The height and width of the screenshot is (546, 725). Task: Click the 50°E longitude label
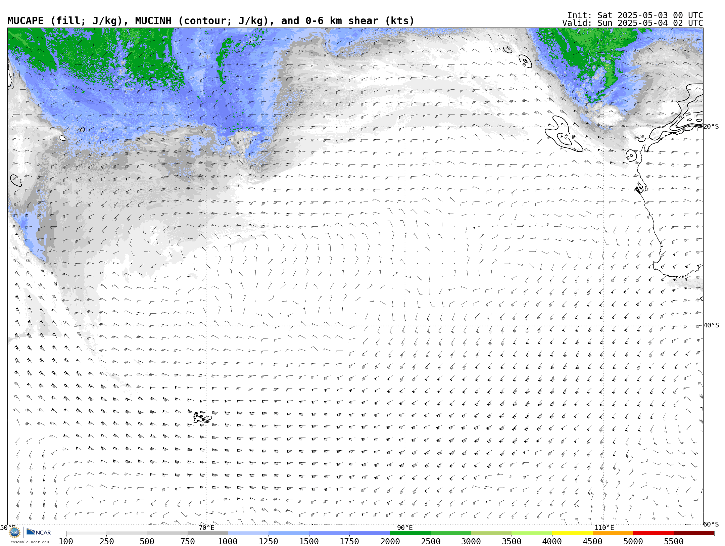pos(8,528)
